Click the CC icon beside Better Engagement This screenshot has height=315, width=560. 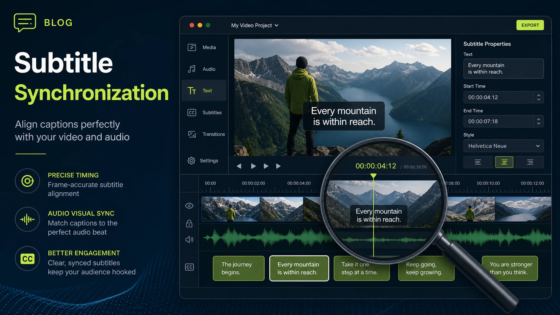[x=27, y=259]
